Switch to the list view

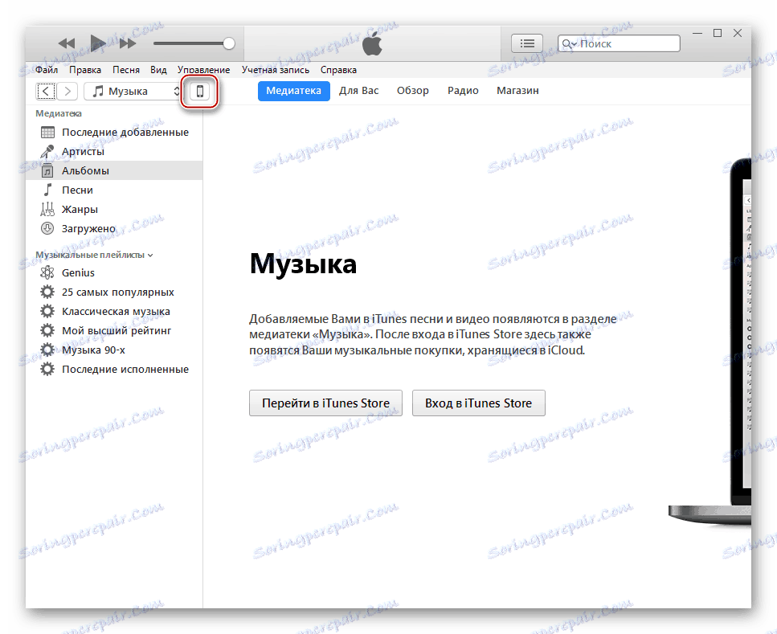pos(527,43)
